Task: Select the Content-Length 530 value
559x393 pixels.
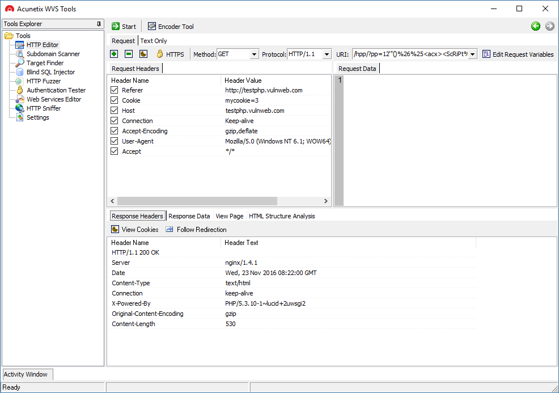Action: click(230, 324)
